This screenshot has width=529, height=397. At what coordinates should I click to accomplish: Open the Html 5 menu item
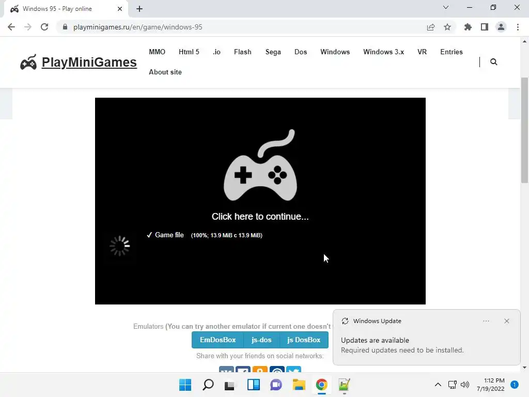click(x=189, y=52)
